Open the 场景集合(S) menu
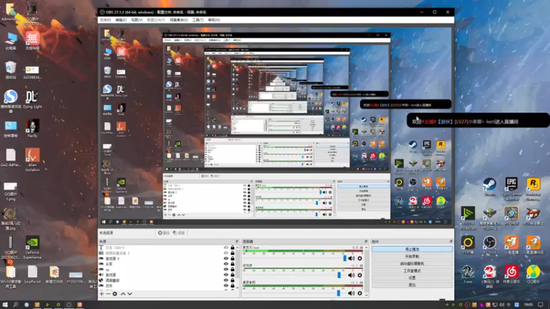This screenshot has height=309, width=550. (x=179, y=20)
